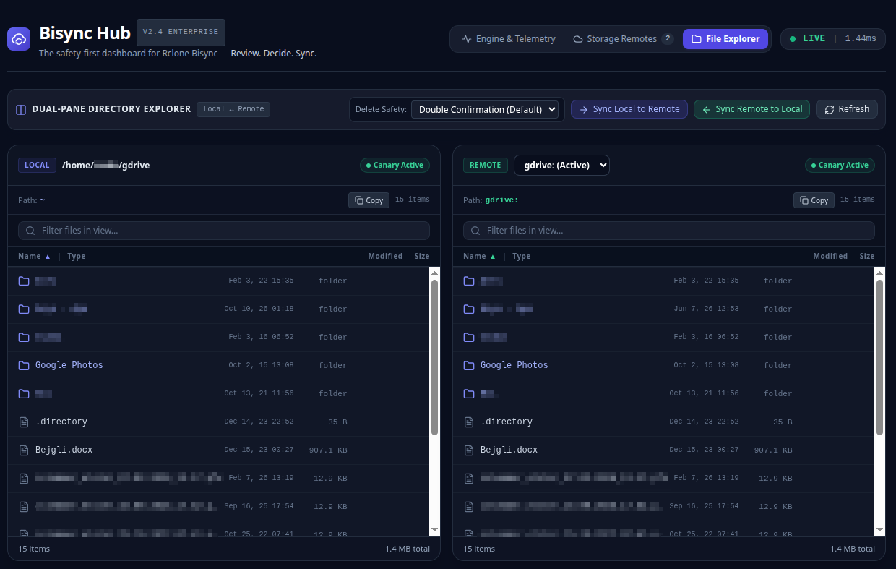Viewport: 896px width, 569px height.
Task: Click Bejgli.docx file icon in remote pane
Action: (x=469, y=450)
